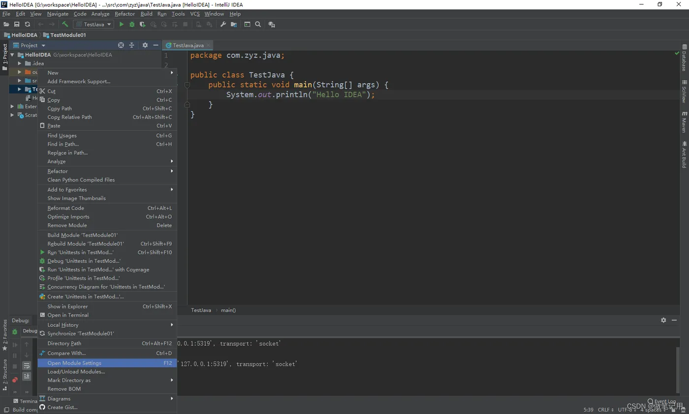Expand the .idea folder node
The width and height of the screenshot is (689, 414).
click(20, 63)
